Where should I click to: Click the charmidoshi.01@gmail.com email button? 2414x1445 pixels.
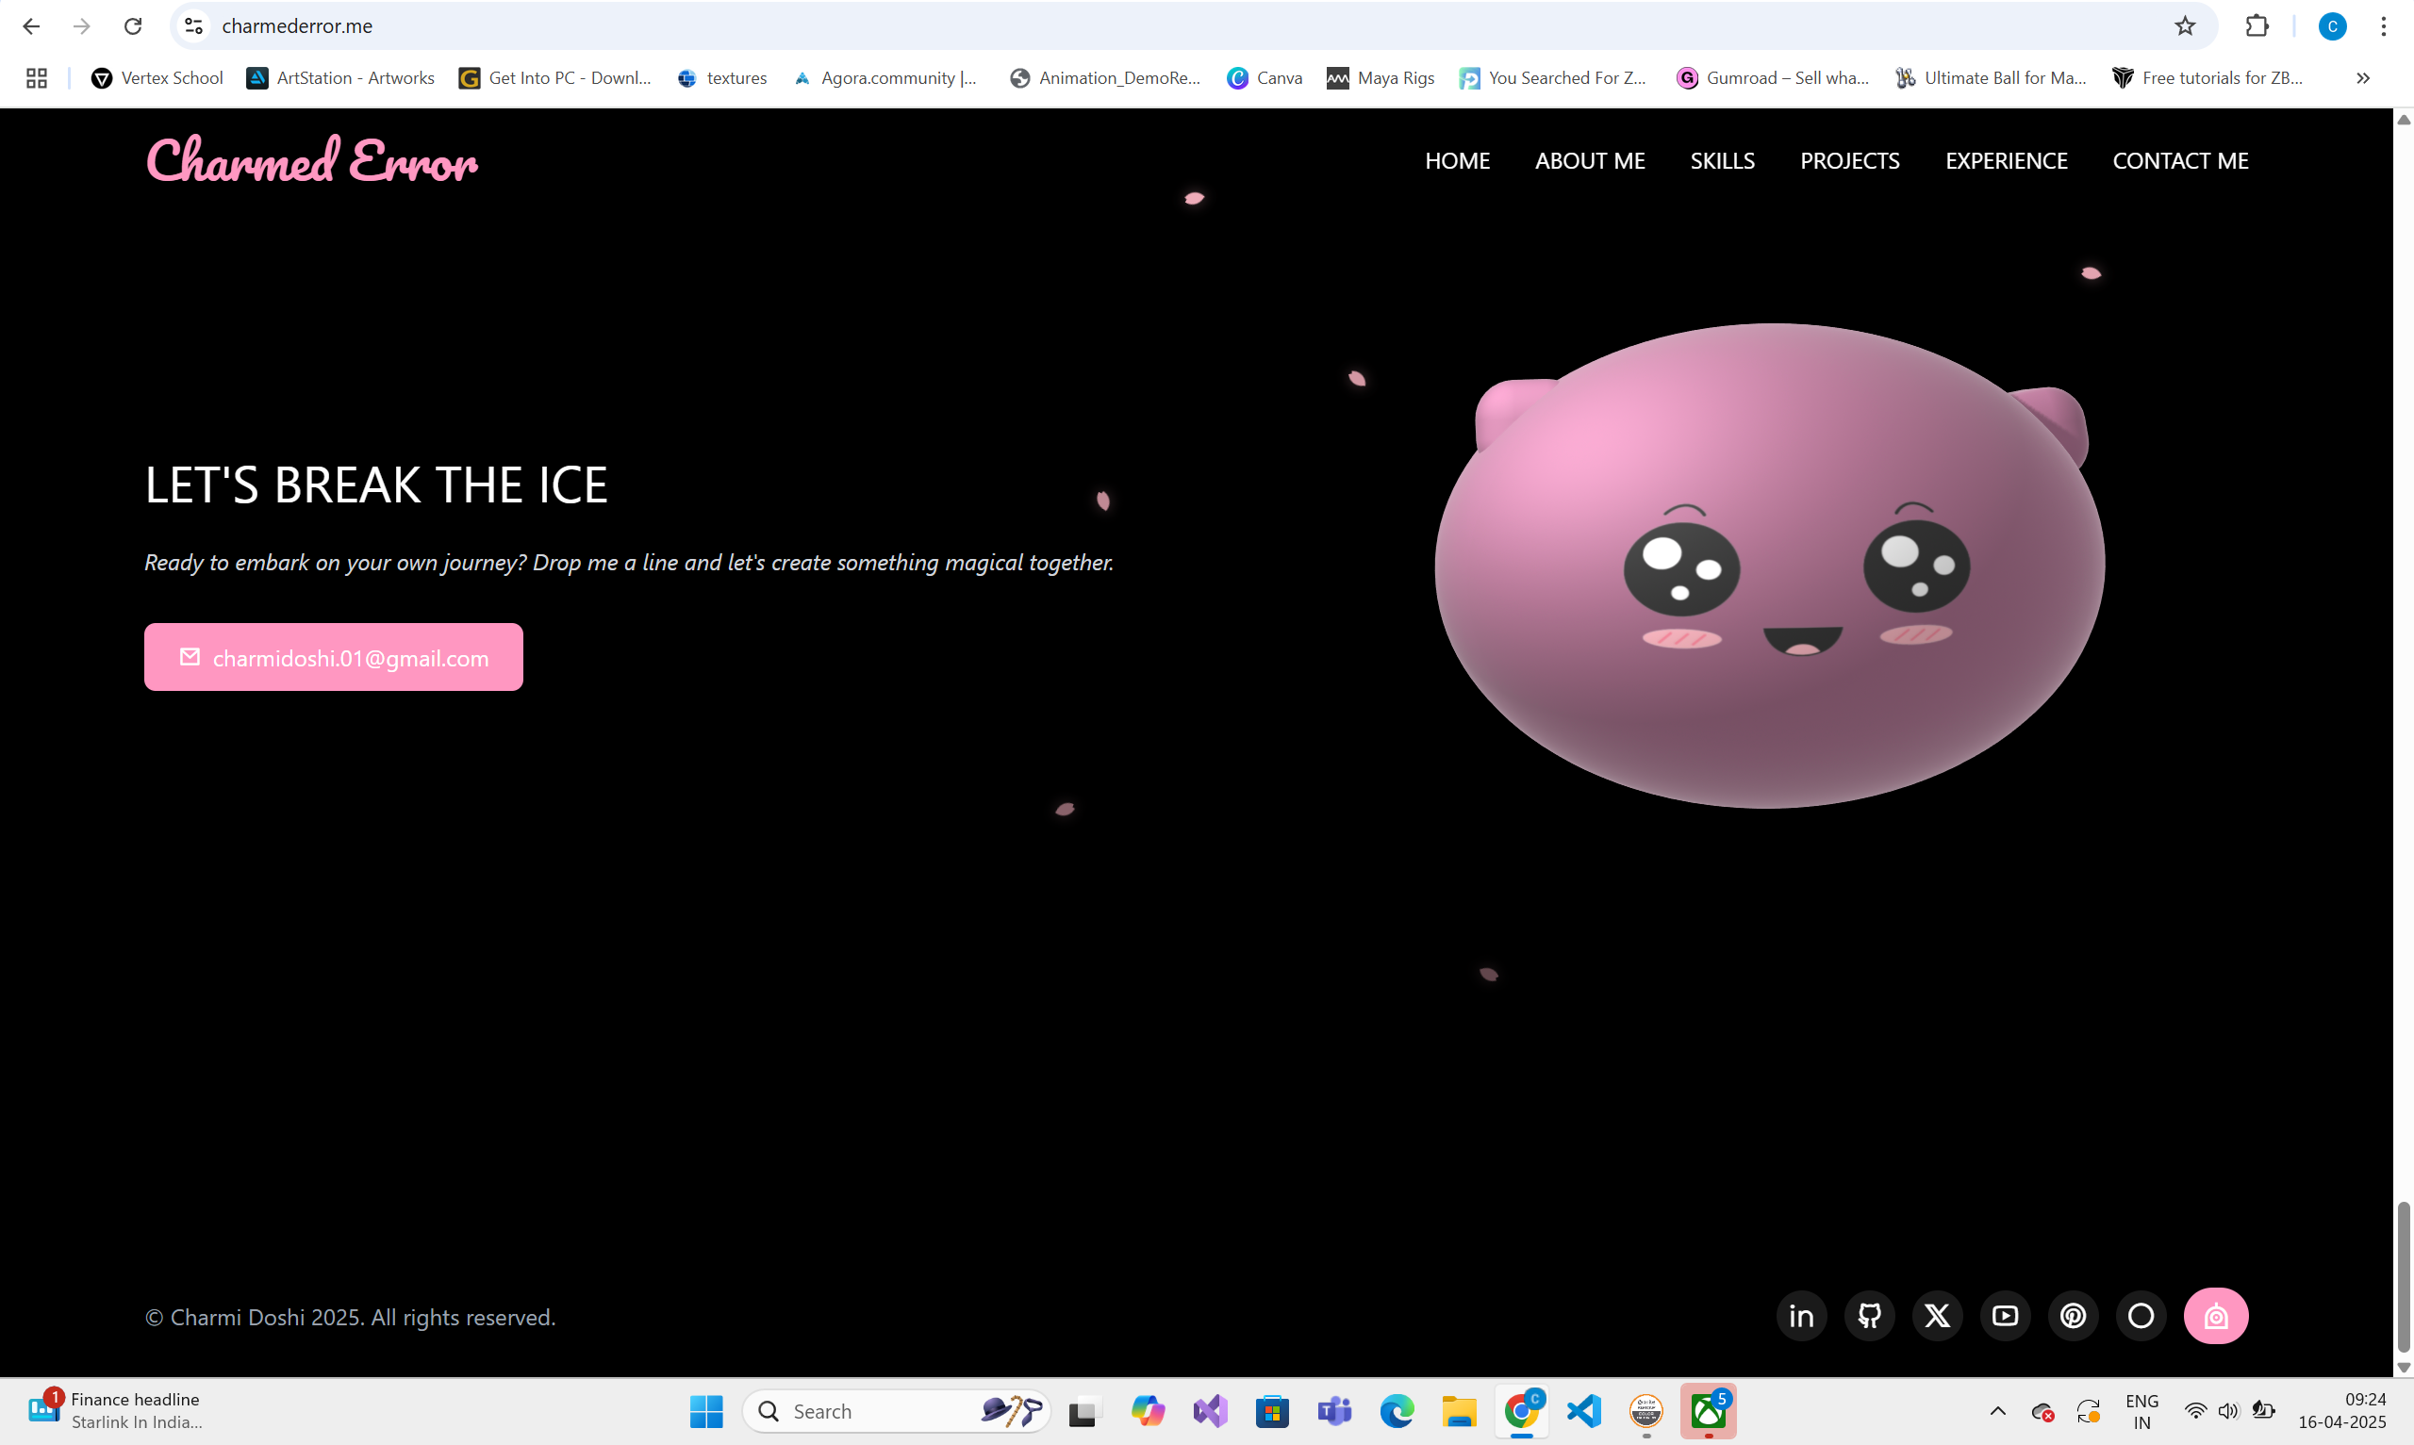pos(333,657)
